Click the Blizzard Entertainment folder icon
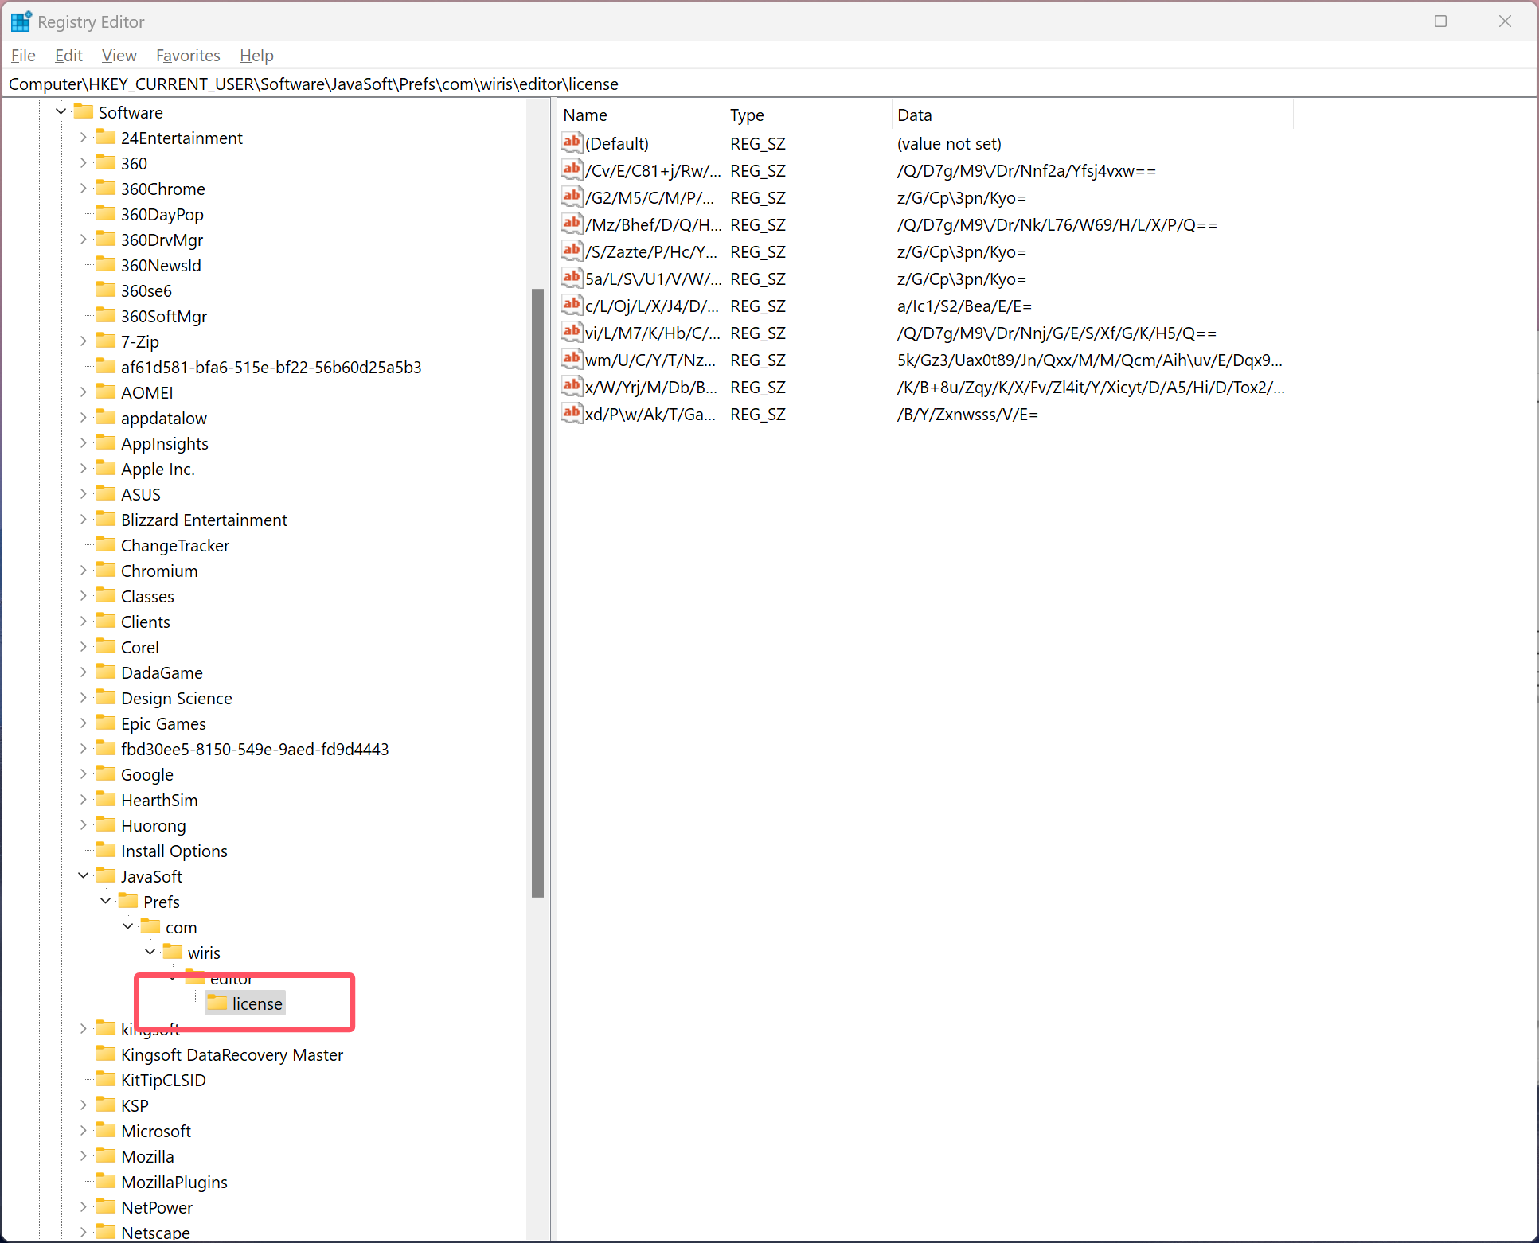The image size is (1539, 1243). (x=106, y=520)
